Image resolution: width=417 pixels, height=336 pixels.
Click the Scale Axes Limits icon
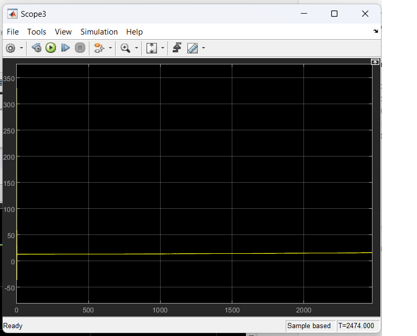coord(152,48)
